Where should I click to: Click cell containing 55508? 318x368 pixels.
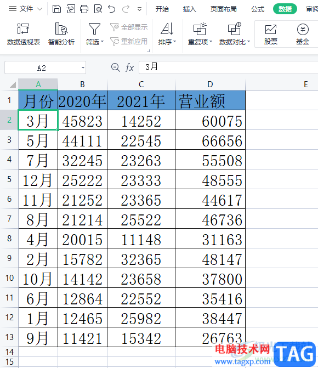210,160
